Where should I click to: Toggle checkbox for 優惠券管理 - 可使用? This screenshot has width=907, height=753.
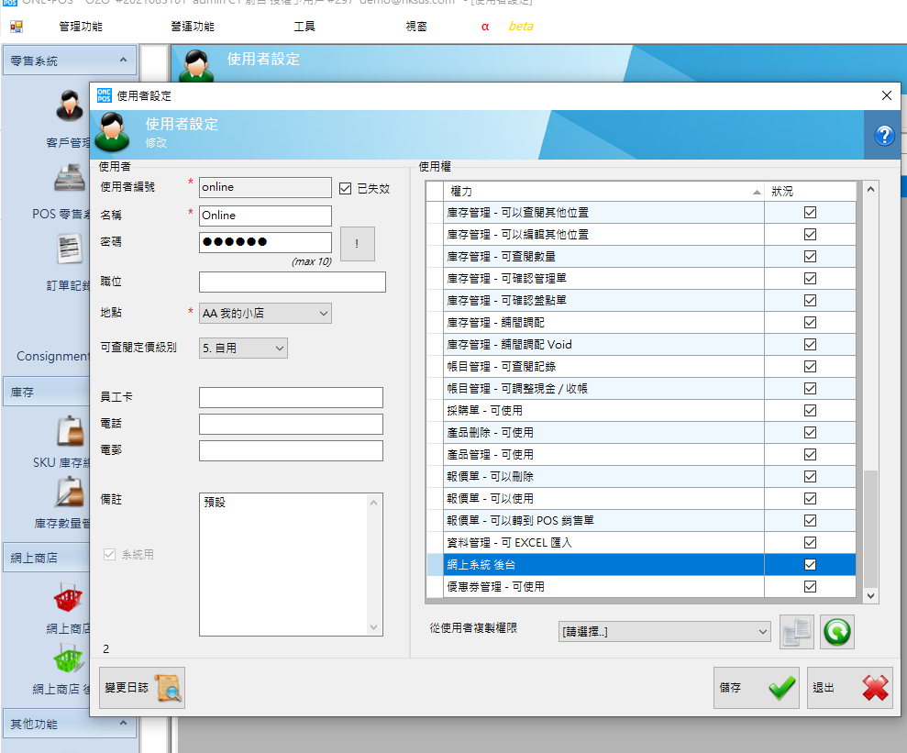(810, 586)
